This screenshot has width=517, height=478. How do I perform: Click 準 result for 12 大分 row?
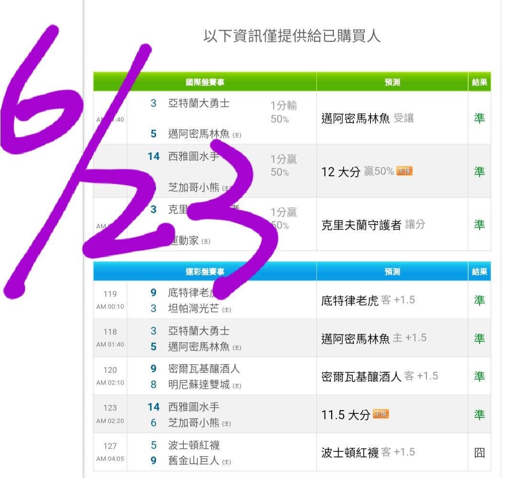[x=479, y=171]
